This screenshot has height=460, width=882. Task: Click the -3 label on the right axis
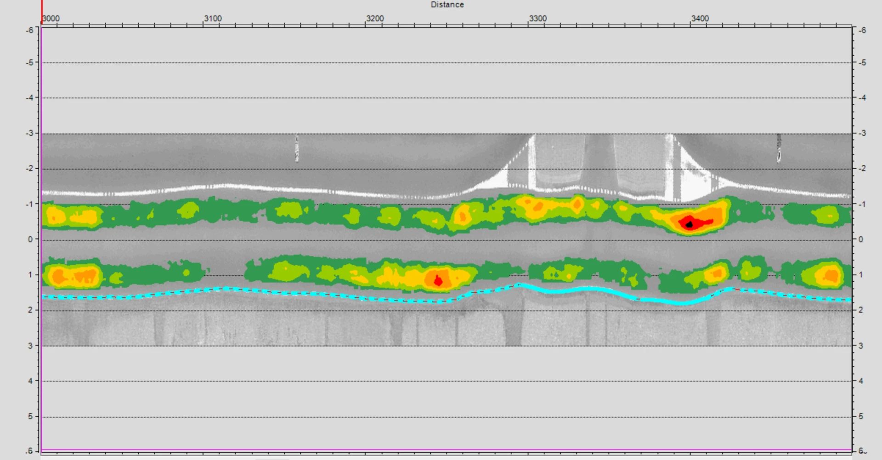click(x=863, y=133)
